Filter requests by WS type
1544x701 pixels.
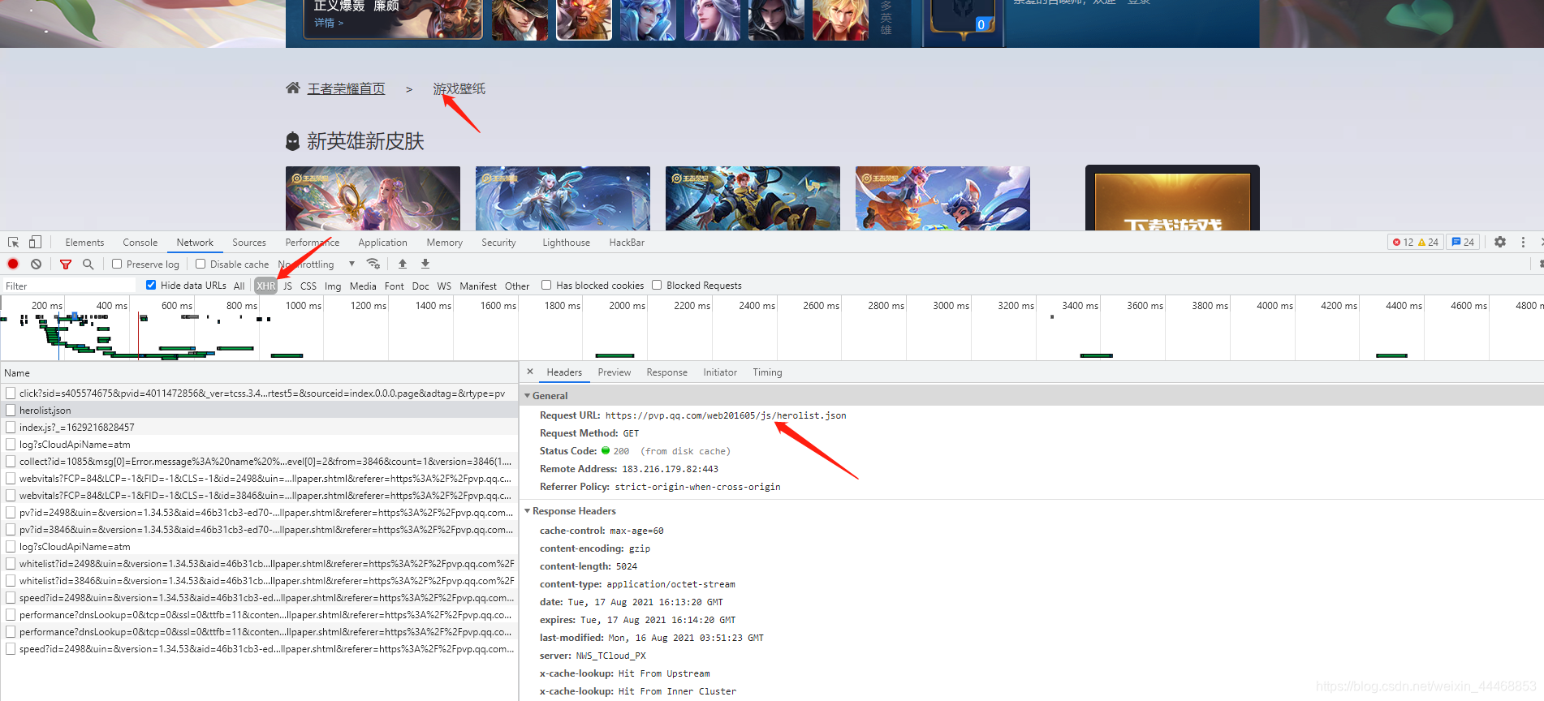(x=444, y=286)
